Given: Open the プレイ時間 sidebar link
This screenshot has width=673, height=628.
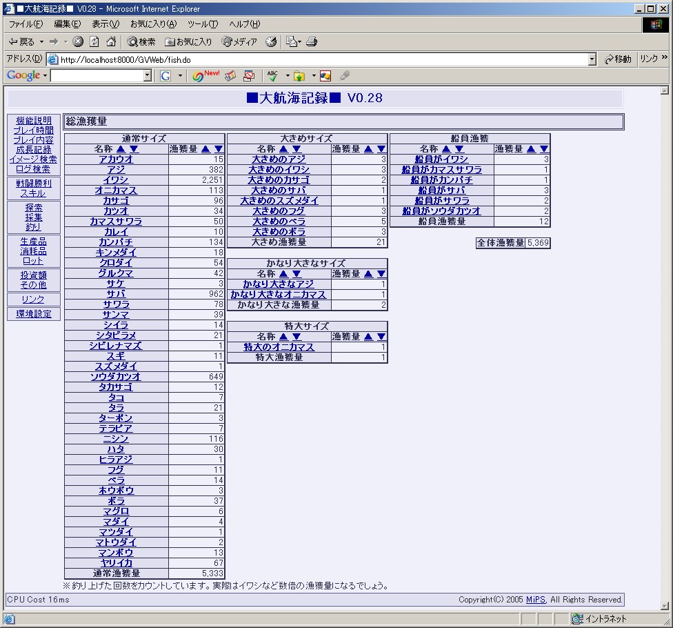Looking at the screenshot, I should [x=34, y=130].
